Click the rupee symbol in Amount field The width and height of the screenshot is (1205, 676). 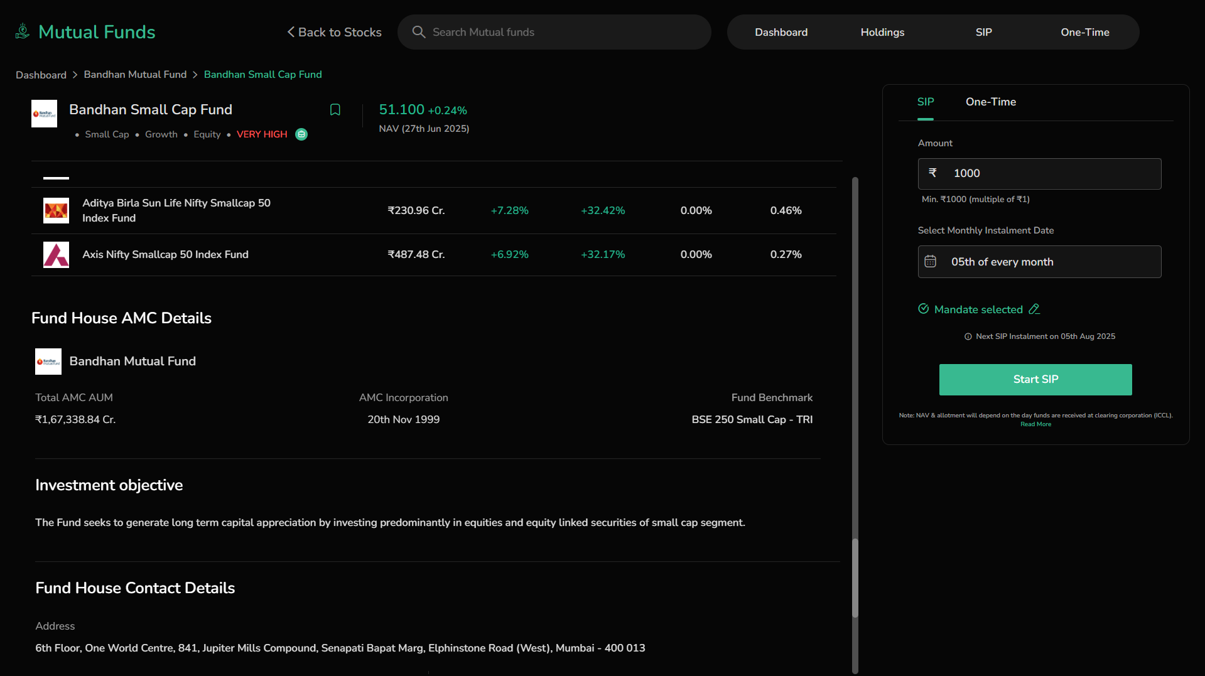coord(932,173)
